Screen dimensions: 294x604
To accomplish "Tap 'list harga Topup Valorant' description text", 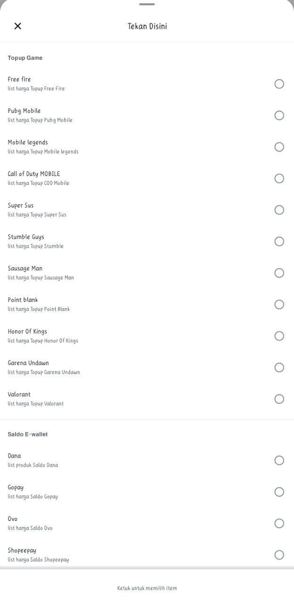I will pyautogui.click(x=35, y=404).
